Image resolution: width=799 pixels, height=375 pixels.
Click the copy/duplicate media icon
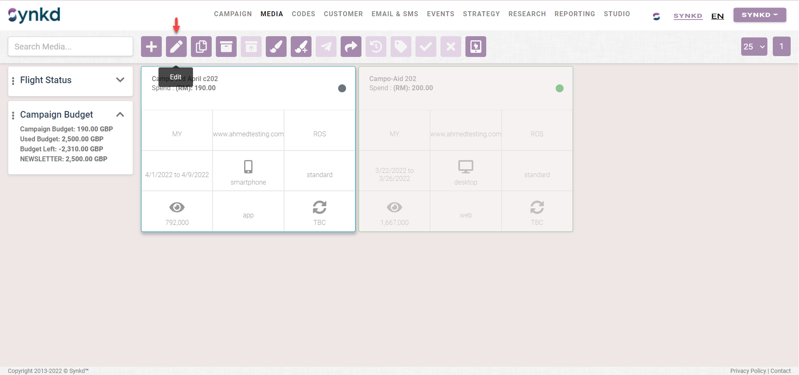201,47
